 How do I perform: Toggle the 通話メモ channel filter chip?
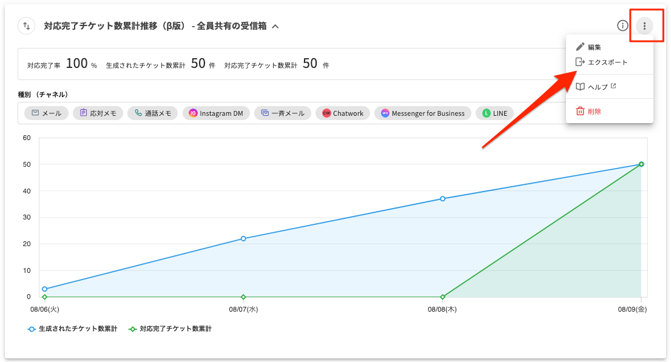click(x=153, y=113)
